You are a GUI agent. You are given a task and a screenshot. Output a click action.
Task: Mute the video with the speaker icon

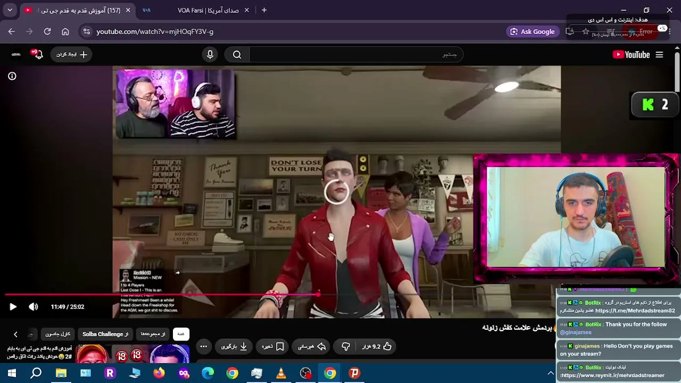(x=34, y=307)
